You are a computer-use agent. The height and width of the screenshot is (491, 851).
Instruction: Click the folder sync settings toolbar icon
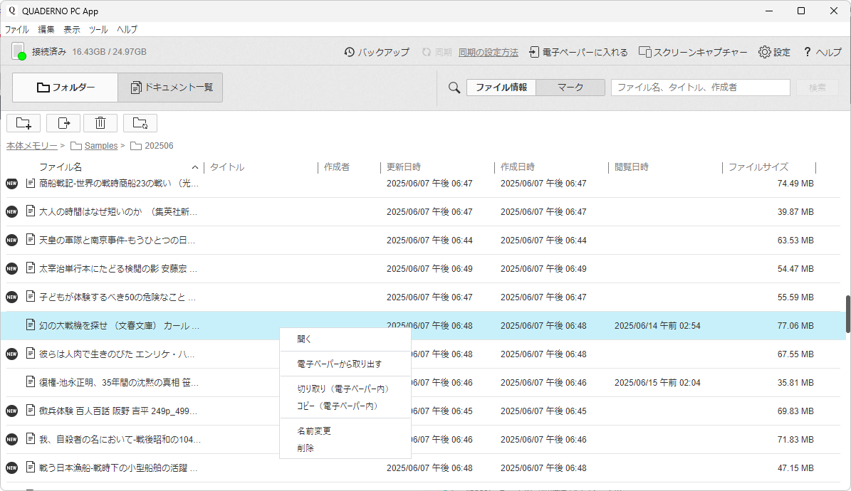point(140,123)
